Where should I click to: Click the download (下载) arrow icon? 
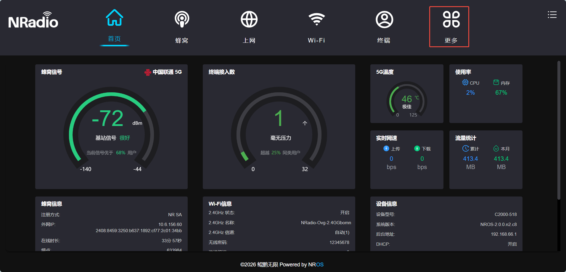(x=417, y=148)
